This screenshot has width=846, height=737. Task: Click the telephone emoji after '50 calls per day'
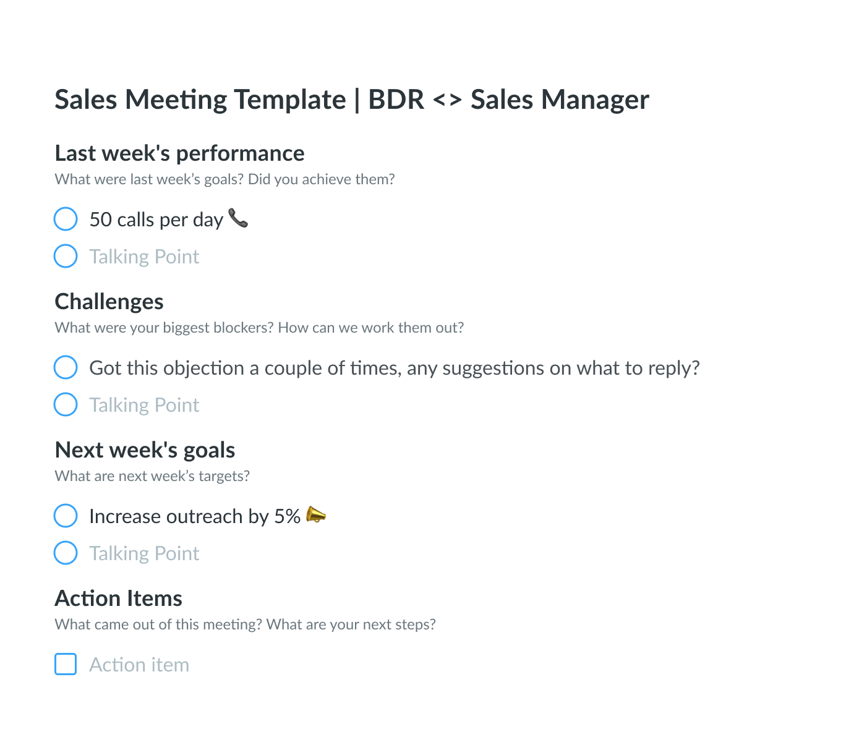[x=238, y=218]
